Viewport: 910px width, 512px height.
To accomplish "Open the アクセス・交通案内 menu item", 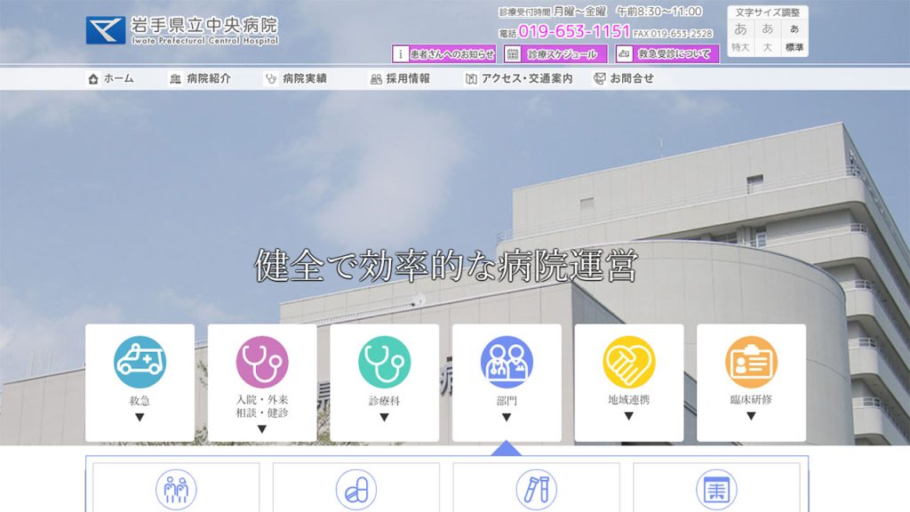I will pos(519,78).
